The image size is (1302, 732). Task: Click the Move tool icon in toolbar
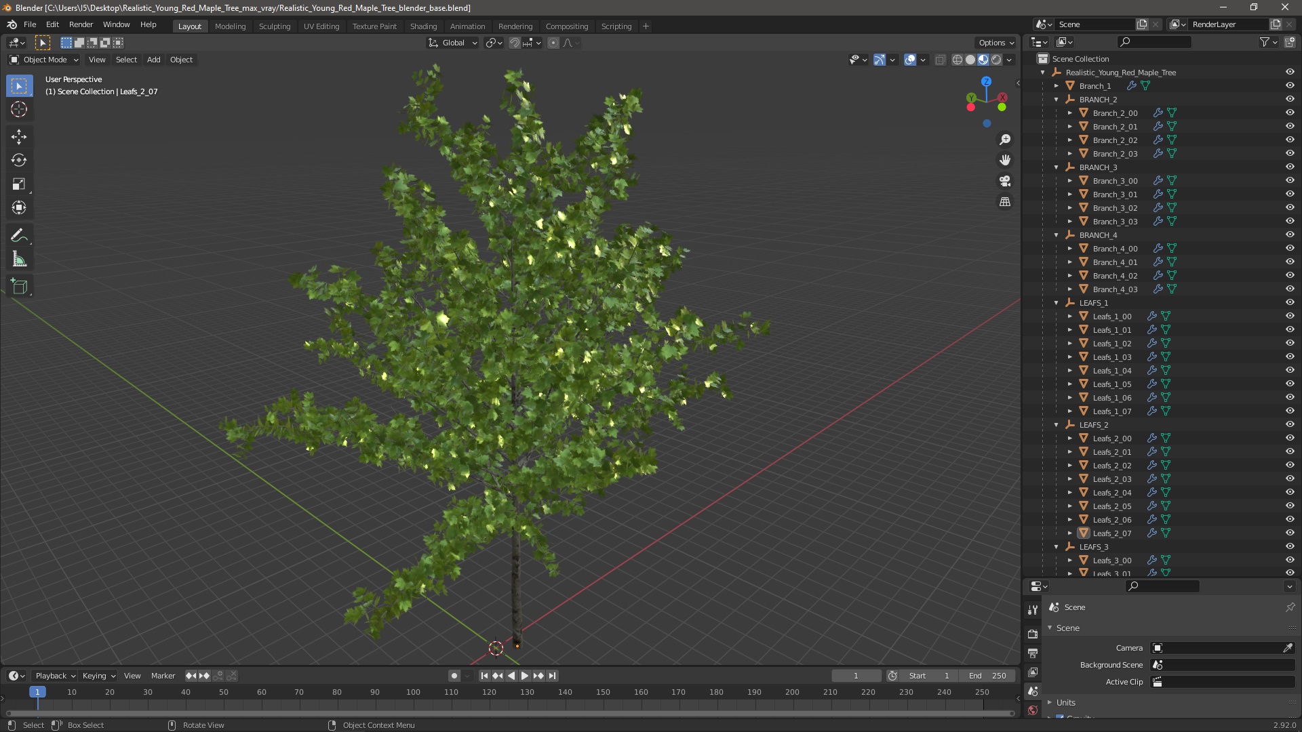[x=20, y=136]
